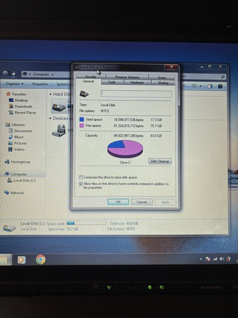The width and height of the screenshot is (238, 318).
Task: Select Favorites in navigation pane
Action: [x=19, y=94]
